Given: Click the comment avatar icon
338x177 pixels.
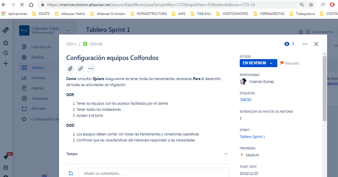Looking at the screenshot, I should tap(71, 173).
